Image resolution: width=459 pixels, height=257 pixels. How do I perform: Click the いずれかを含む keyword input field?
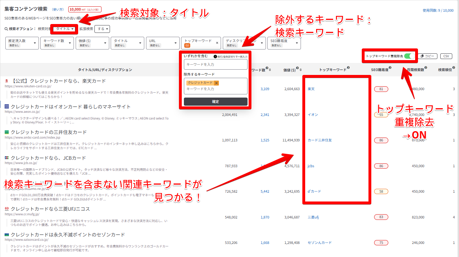215,65
